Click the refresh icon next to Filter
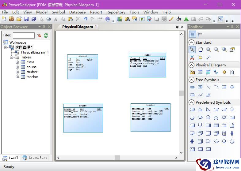The height and width of the screenshot is (171, 241). [x=46, y=35]
